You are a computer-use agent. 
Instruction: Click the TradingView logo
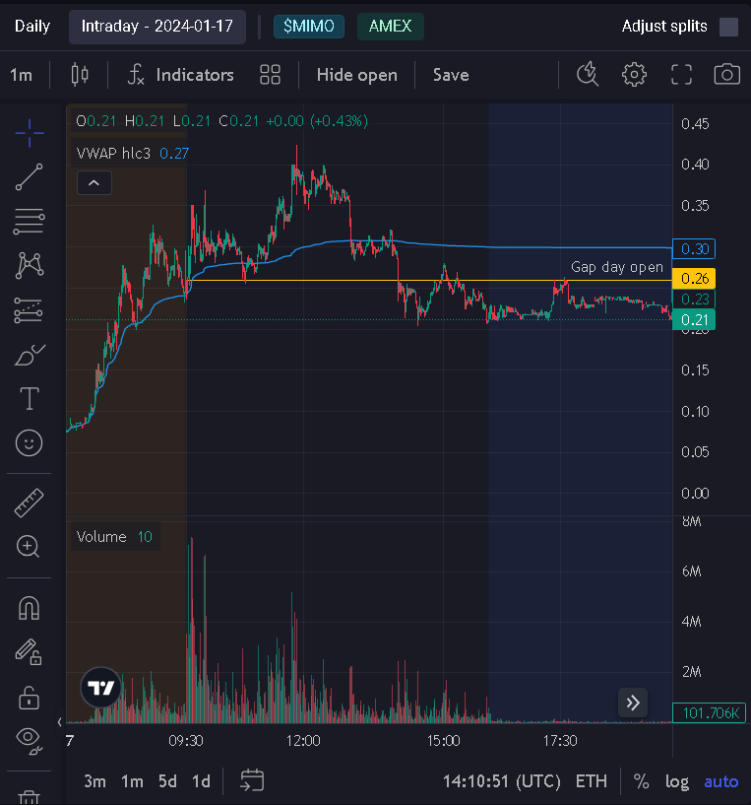tap(100, 687)
